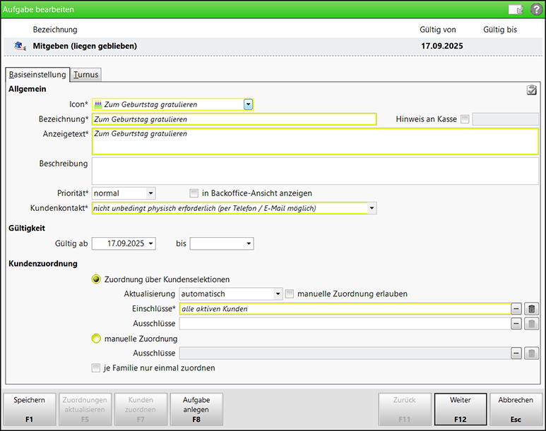Click the task icon beside Mitgeben header

(20, 46)
